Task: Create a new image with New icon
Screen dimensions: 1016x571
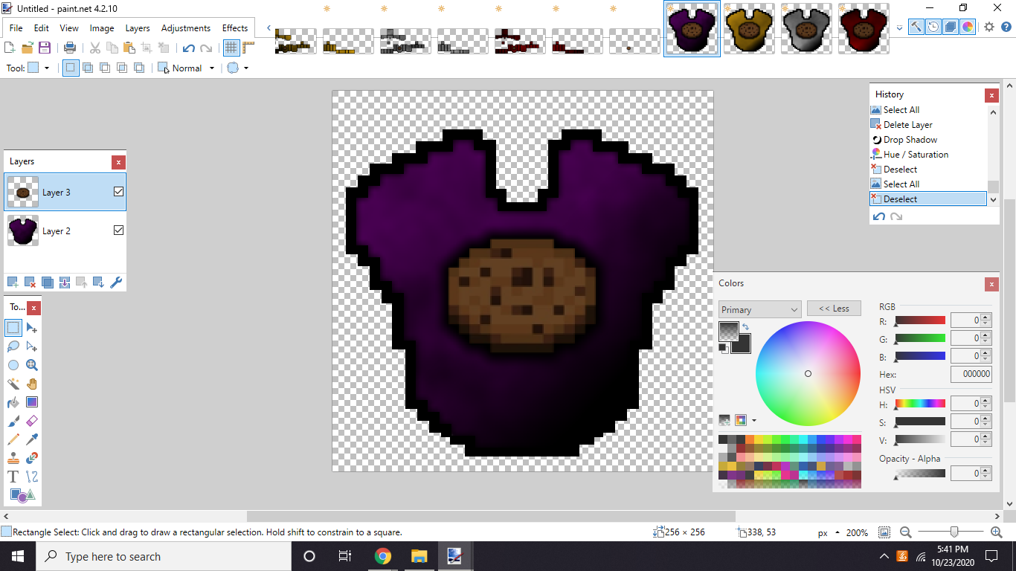Action: click(x=10, y=48)
